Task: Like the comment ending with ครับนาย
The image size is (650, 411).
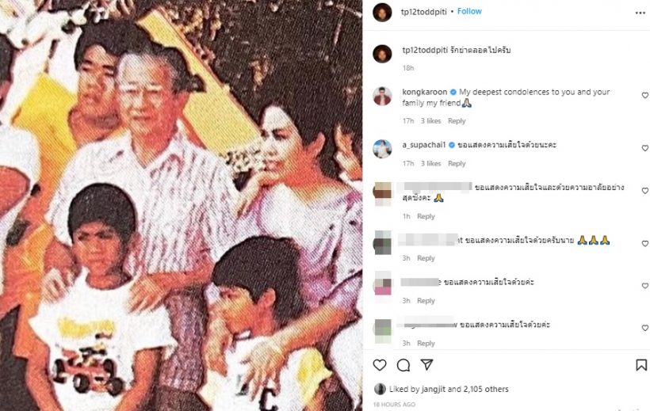Action: click(x=645, y=244)
